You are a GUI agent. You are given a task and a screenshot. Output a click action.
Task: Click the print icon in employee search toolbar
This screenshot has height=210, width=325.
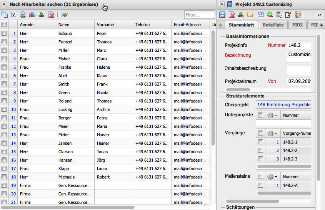click(23, 15)
